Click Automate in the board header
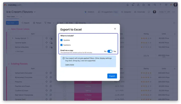This screenshot has height=104, width=181. pos(140,12)
